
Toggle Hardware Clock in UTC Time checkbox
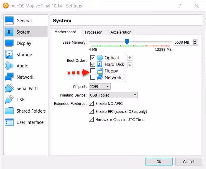[x=91, y=119]
